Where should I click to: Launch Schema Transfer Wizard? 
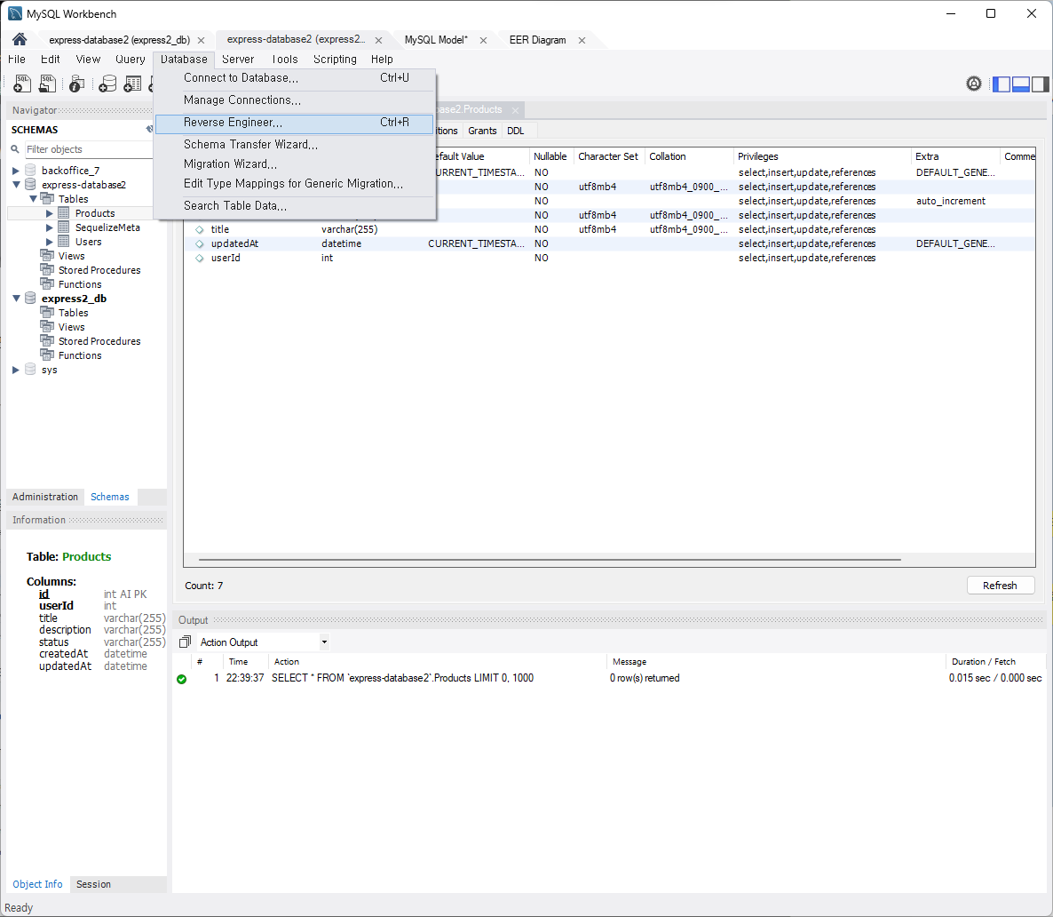click(x=294, y=145)
